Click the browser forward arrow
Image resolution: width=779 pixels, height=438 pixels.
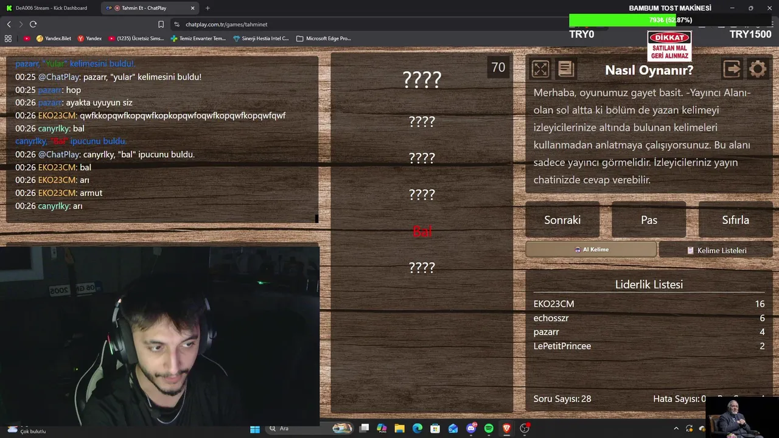click(x=21, y=24)
